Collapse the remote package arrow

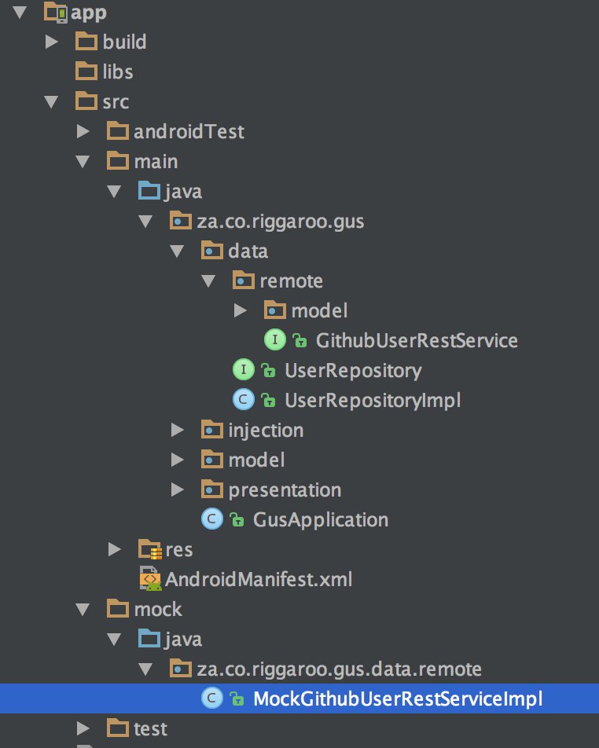[208, 281]
